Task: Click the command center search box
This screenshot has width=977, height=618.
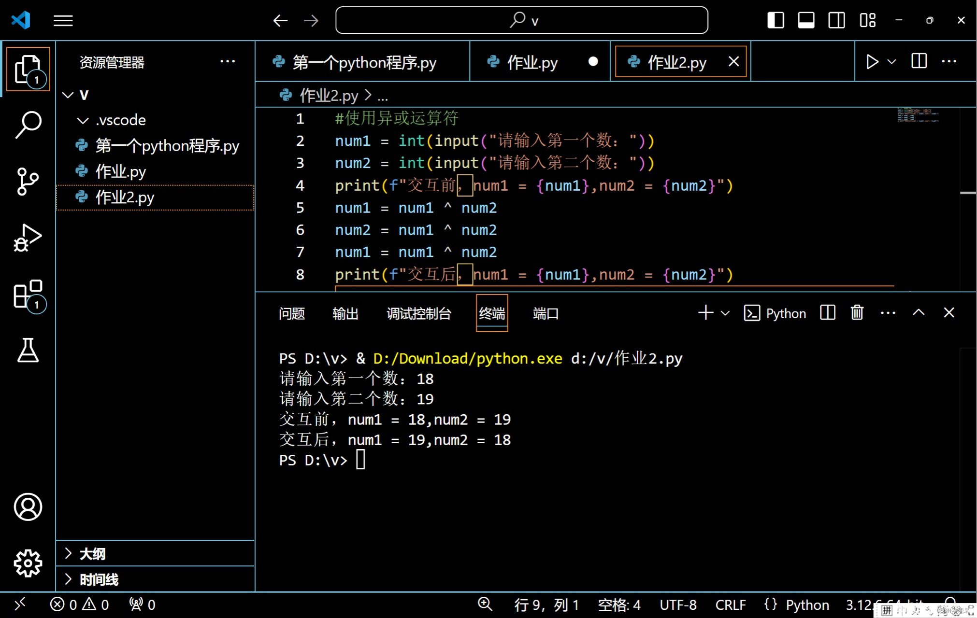Action: tap(522, 20)
